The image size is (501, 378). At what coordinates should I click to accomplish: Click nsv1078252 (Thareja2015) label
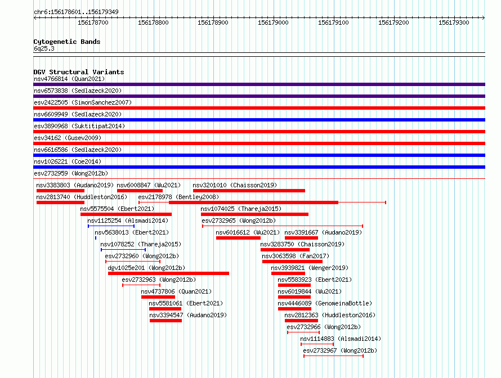(x=141, y=244)
